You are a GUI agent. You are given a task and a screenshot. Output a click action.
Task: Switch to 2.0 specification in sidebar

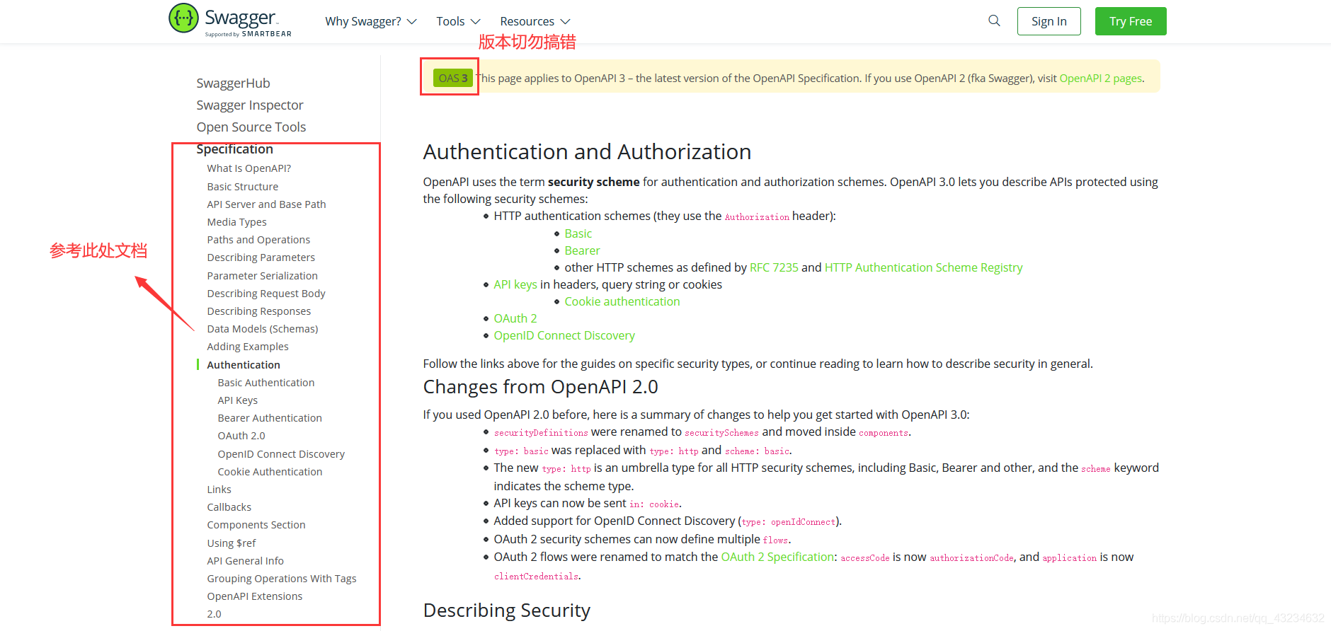215,614
